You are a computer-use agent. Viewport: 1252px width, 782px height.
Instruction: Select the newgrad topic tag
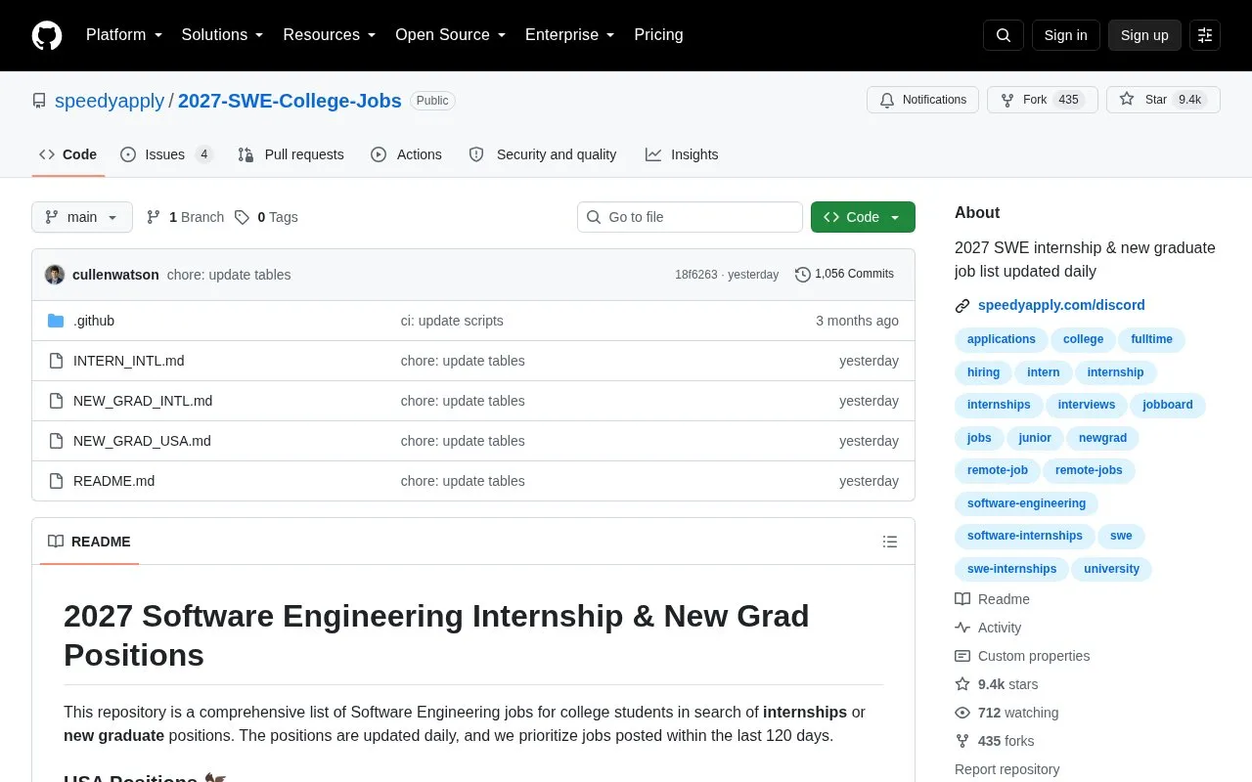pyautogui.click(x=1102, y=438)
